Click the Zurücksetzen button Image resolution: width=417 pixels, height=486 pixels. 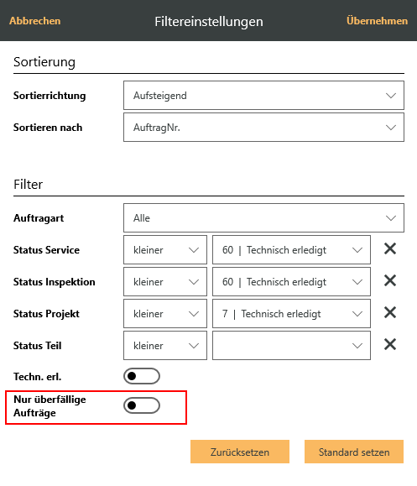tap(240, 452)
